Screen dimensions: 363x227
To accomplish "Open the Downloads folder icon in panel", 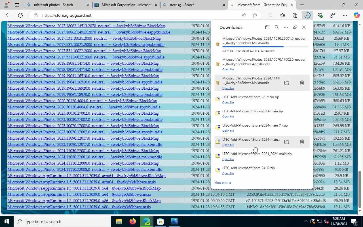I will tap(267, 27).
